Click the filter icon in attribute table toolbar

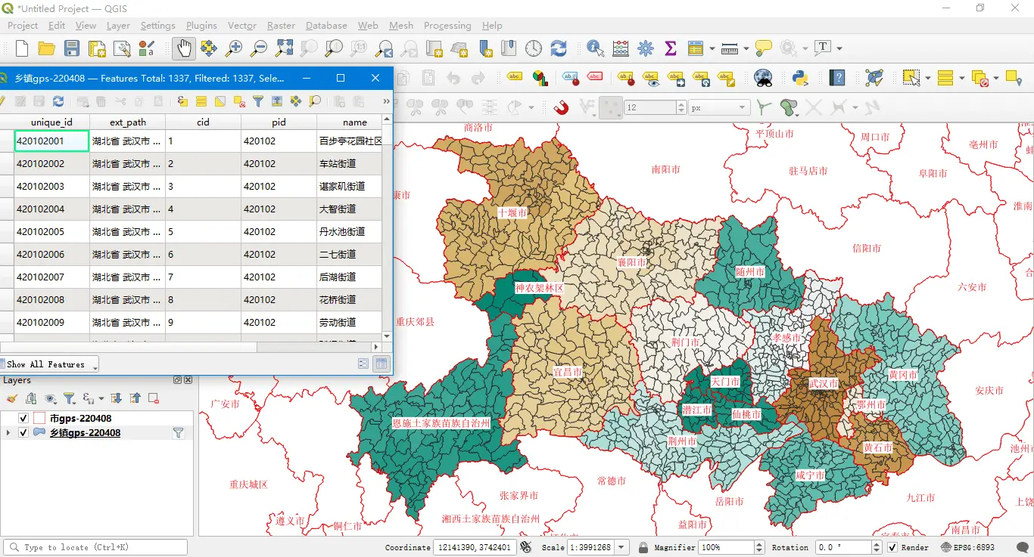click(258, 101)
